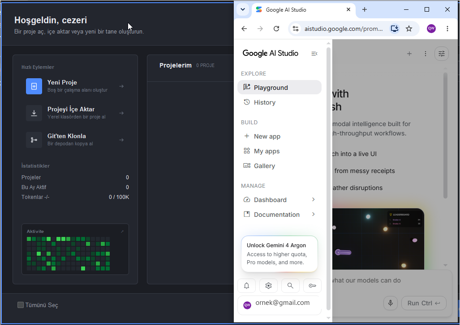Image resolution: width=460 pixels, height=325 pixels.
Task: Click the Google AI Studio logo
Action: (270, 53)
